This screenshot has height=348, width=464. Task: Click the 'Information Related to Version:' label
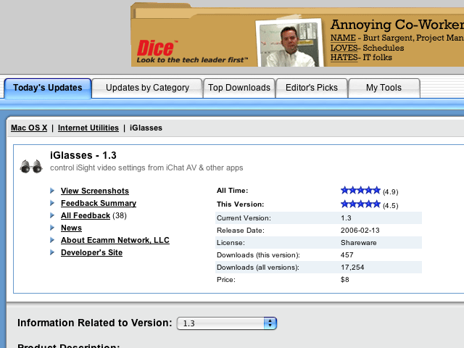click(95, 323)
